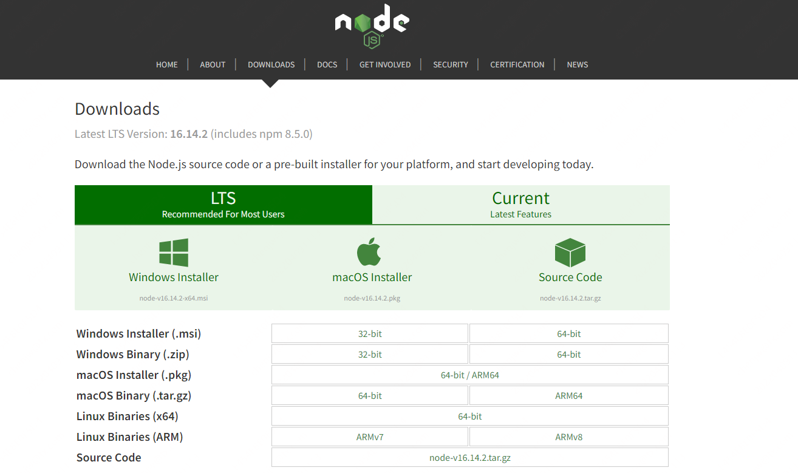The image size is (798, 473).
Task: Open the CERTIFICATION page
Action: click(517, 64)
